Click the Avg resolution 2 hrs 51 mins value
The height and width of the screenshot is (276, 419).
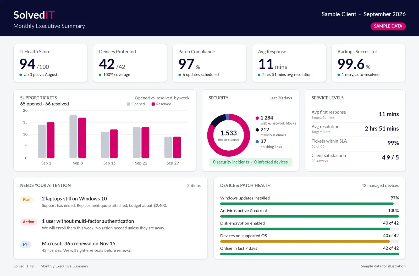coord(382,129)
